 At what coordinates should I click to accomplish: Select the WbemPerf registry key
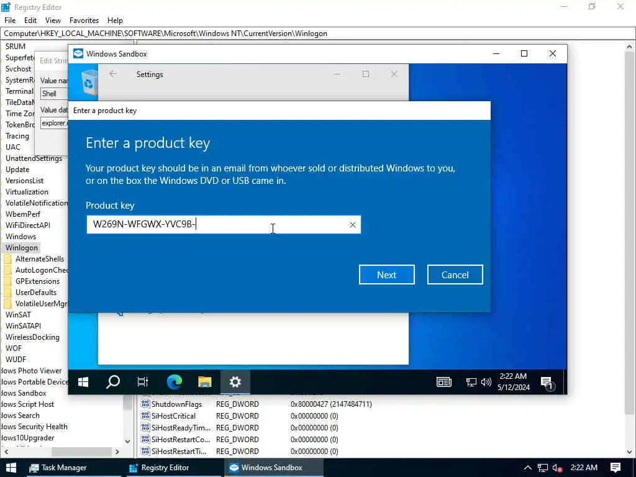pos(23,214)
